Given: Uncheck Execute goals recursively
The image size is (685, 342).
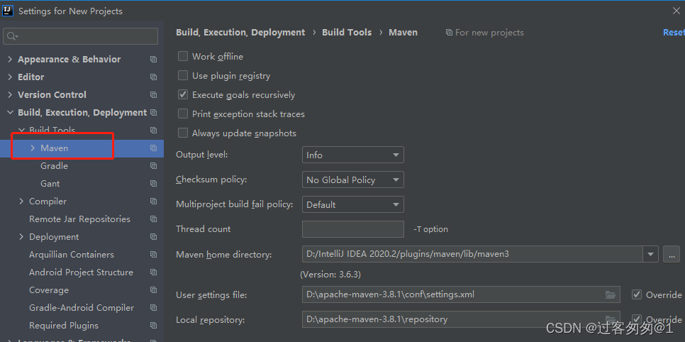Looking at the screenshot, I should 183,95.
